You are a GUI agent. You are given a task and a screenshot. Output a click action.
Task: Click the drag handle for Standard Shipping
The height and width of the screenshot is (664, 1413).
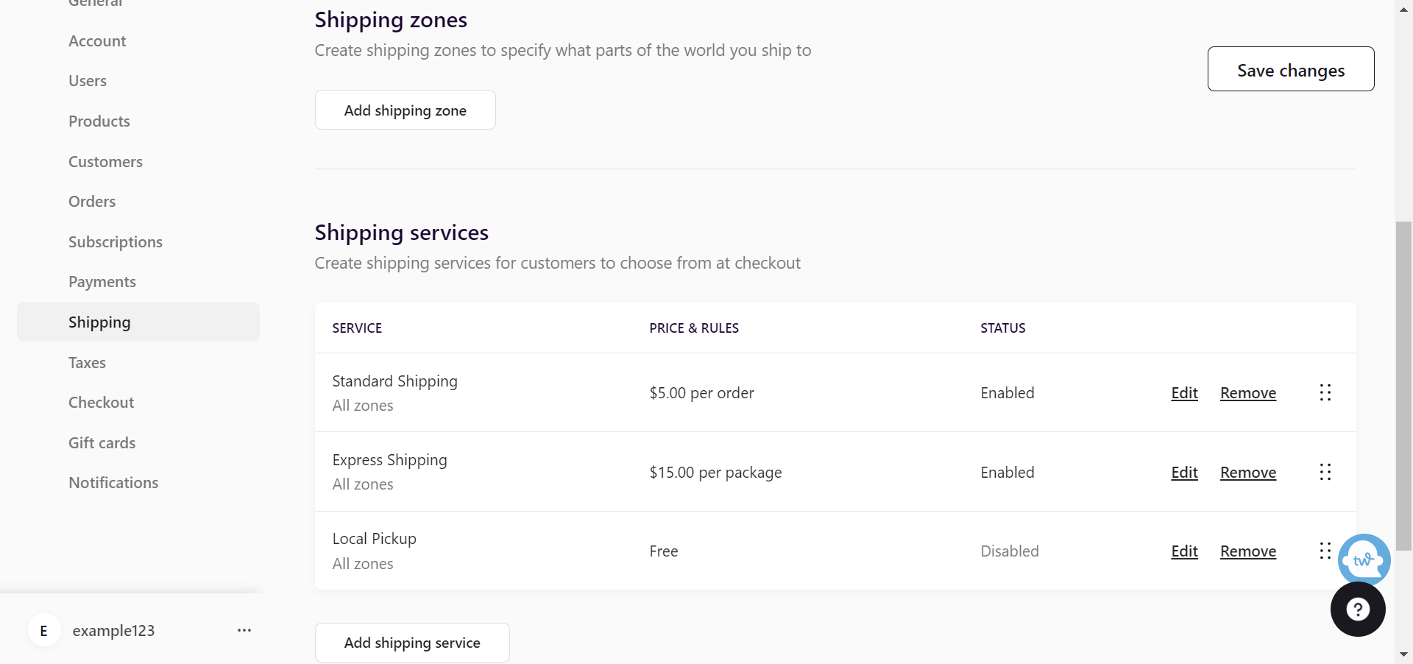tap(1325, 392)
